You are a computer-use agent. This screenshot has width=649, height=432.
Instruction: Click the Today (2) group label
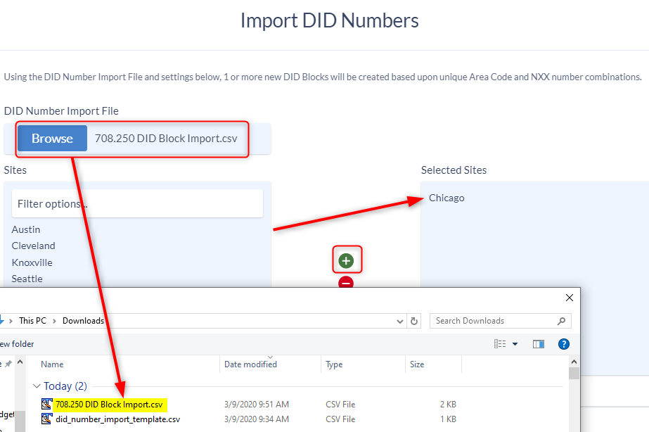point(65,386)
